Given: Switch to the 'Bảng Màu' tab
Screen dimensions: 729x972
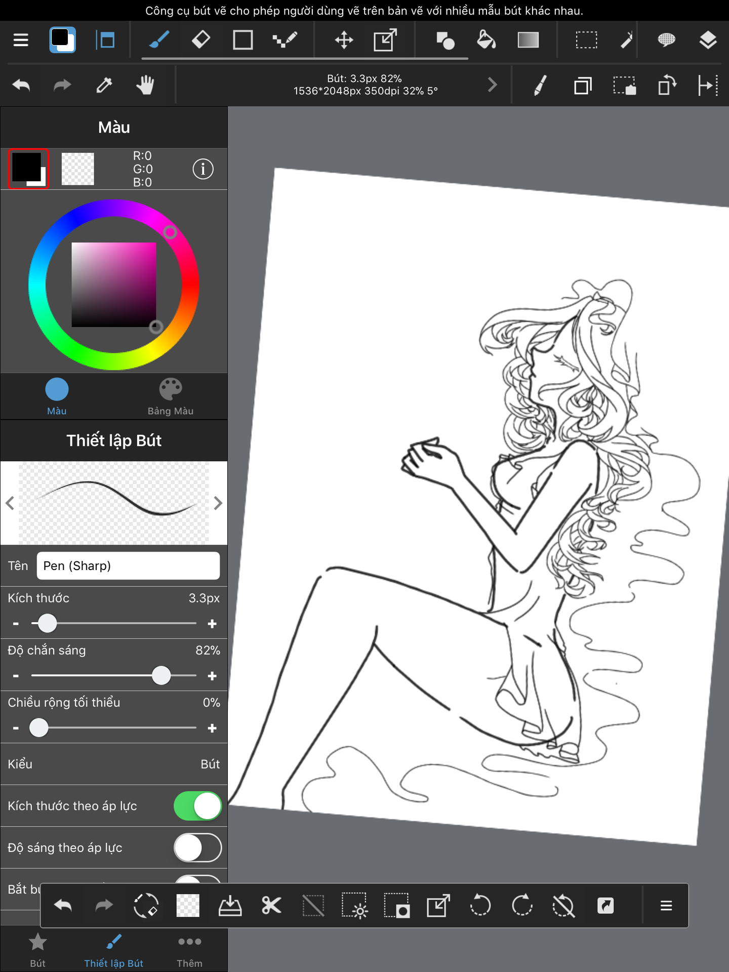Looking at the screenshot, I should tap(170, 397).
